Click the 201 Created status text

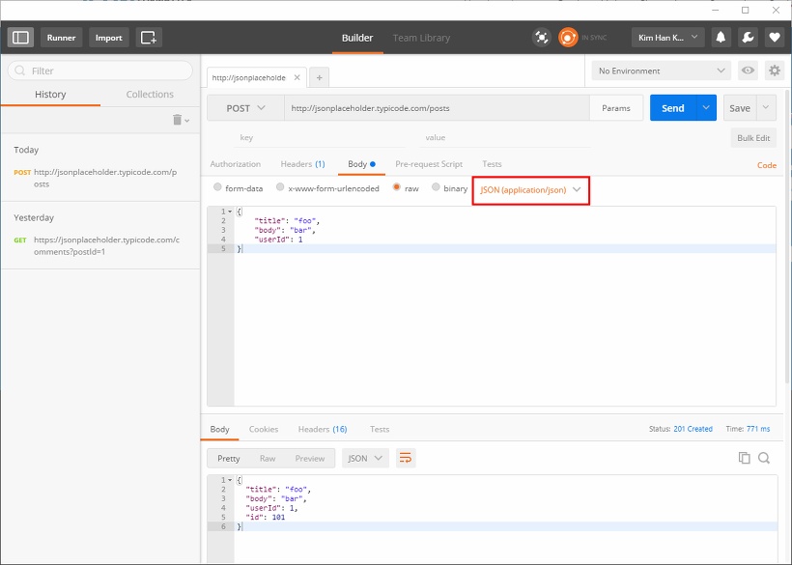tap(693, 429)
